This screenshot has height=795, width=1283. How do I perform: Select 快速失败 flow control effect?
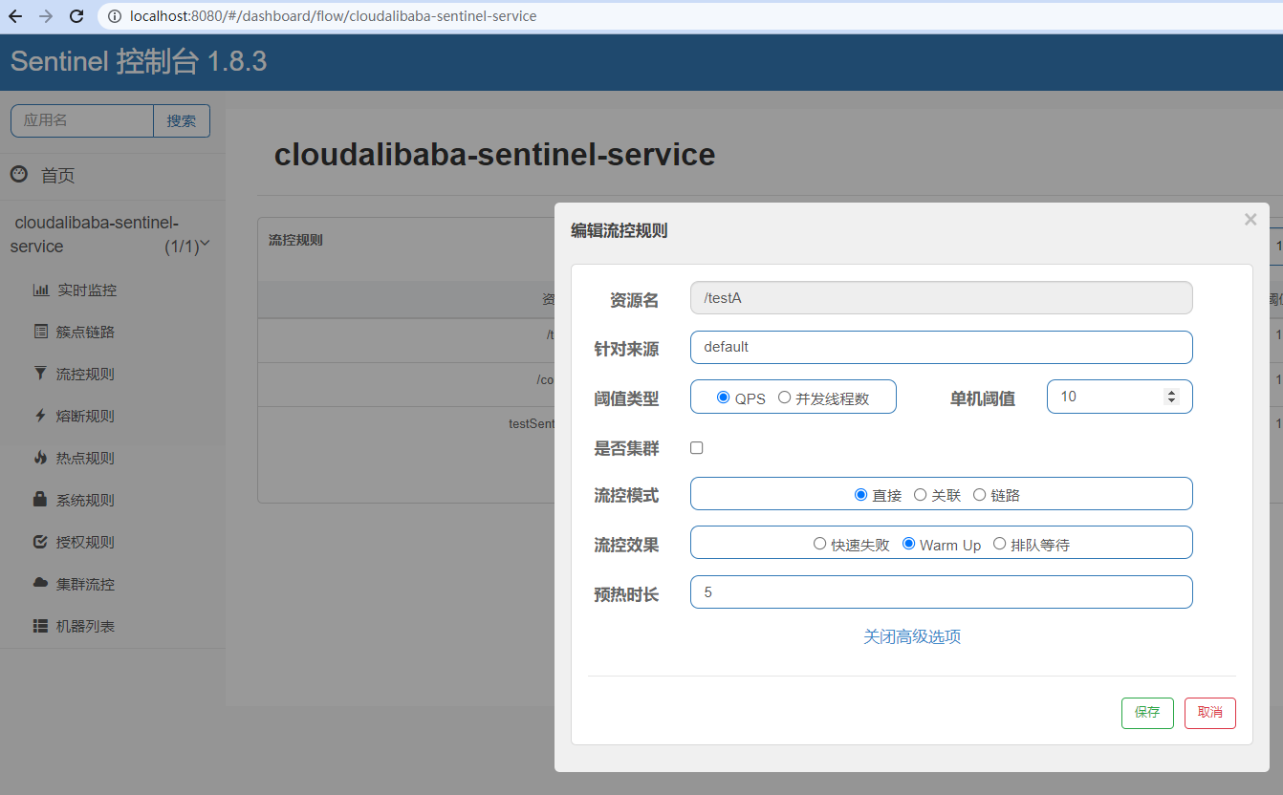(819, 544)
